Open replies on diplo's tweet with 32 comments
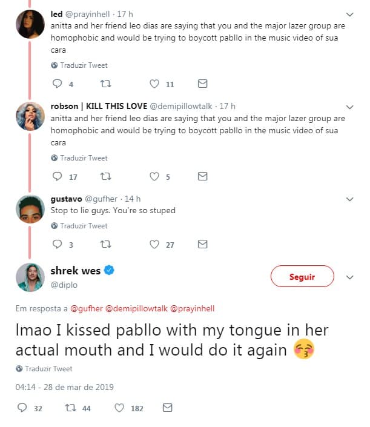This screenshot has height=427, width=370. (x=22, y=408)
